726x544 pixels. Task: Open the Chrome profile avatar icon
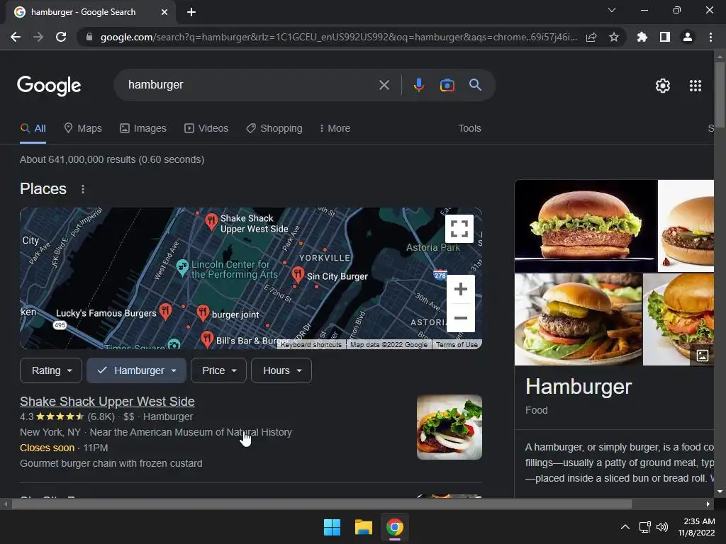tap(688, 37)
